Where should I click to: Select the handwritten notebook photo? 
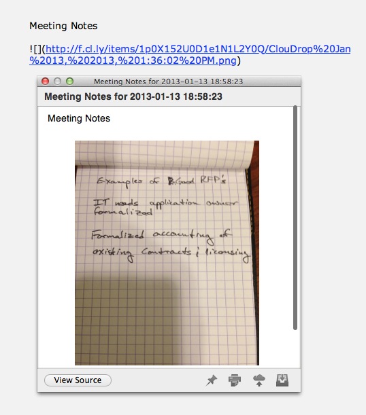click(x=167, y=253)
